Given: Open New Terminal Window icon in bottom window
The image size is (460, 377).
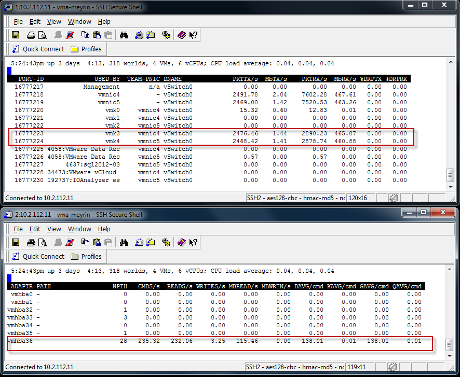Looking at the screenshot, I should pyautogui.click(x=139, y=243).
